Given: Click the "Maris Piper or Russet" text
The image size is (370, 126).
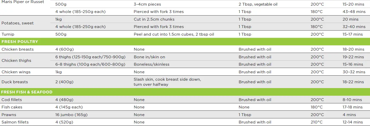Looking at the screenshot, I should pos(23,2).
